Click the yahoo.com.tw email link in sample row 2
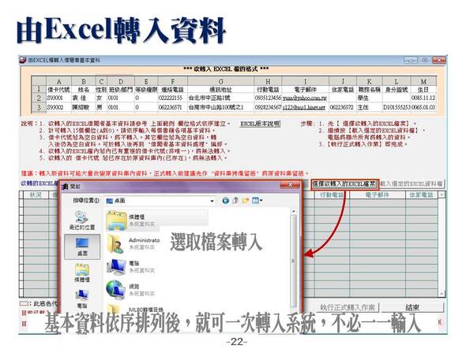Viewport: 466px width, 349px height. [x=304, y=98]
